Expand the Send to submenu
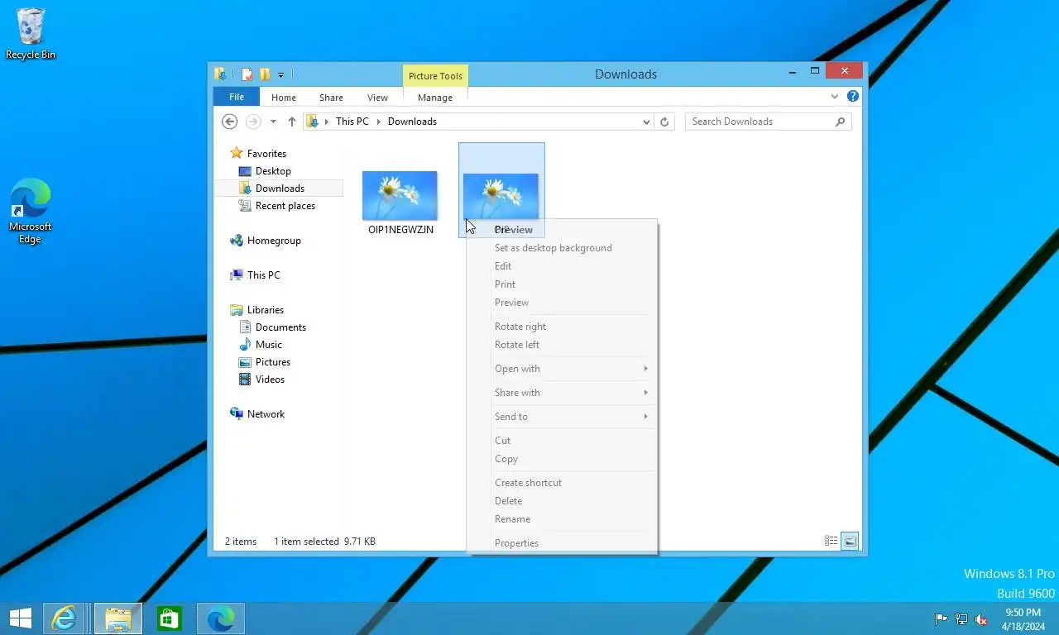Image resolution: width=1059 pixels, height=635 pixels. click(x=562, y=417)
